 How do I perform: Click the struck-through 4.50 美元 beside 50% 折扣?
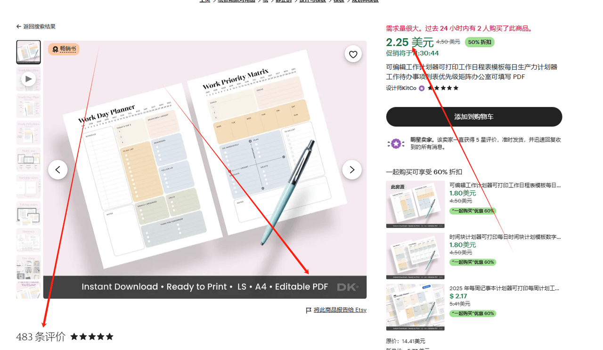point(448,42)
